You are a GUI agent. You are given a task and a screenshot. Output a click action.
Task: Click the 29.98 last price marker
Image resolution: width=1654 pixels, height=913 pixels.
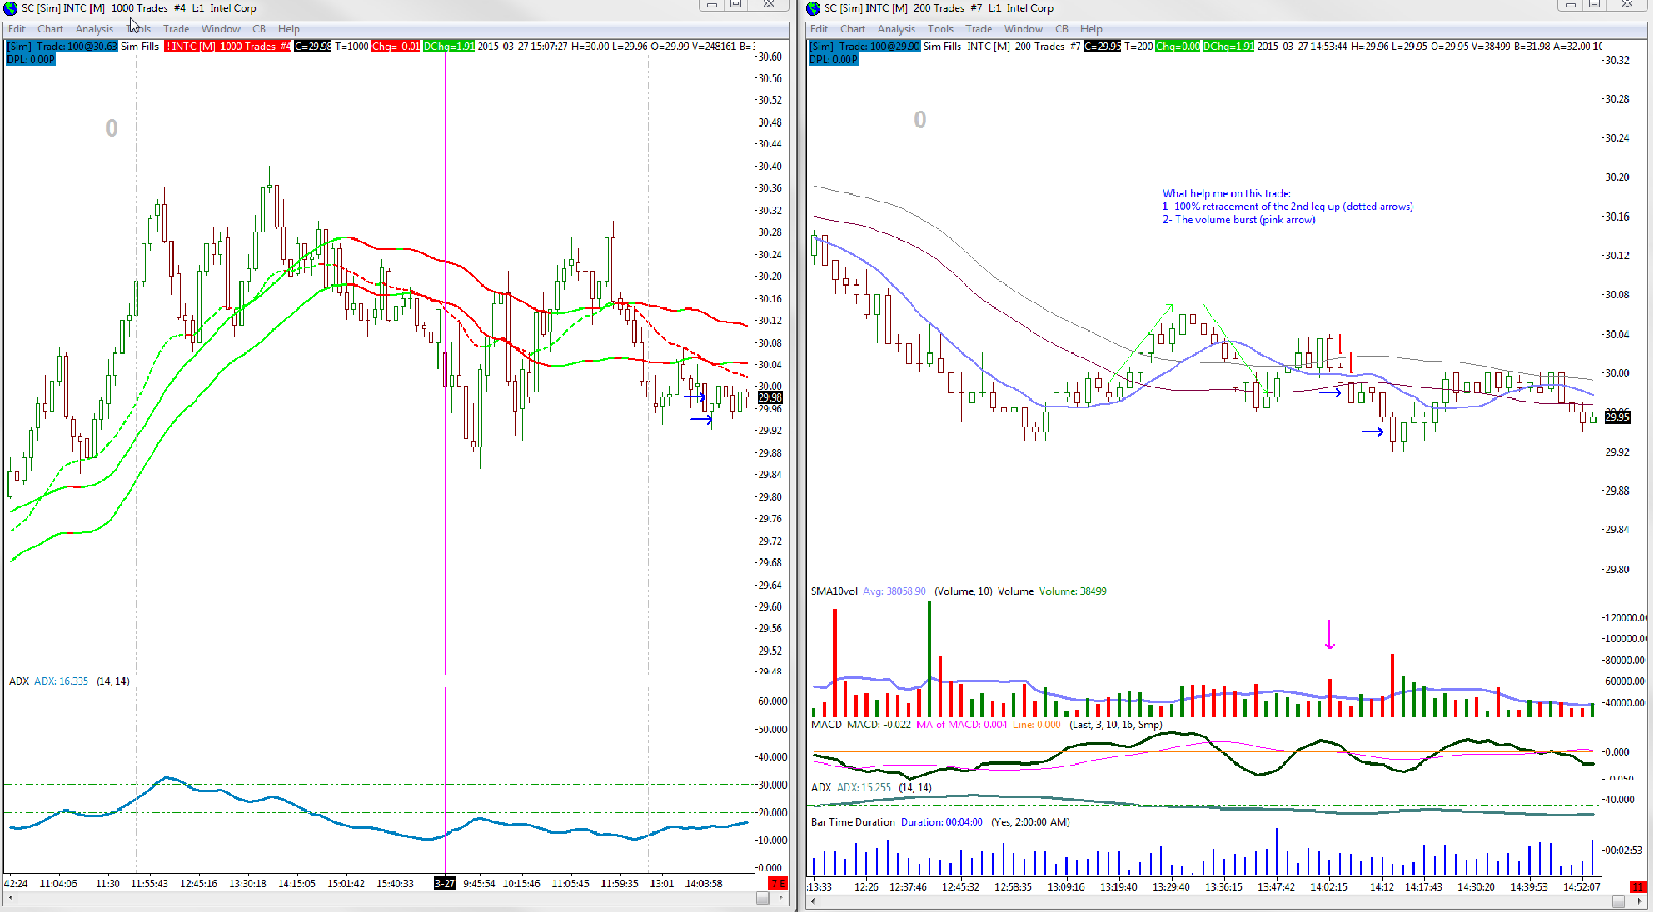(x=770, y=397)
